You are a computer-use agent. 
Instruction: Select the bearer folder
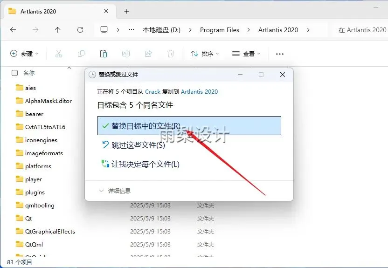tap(29, 114)
